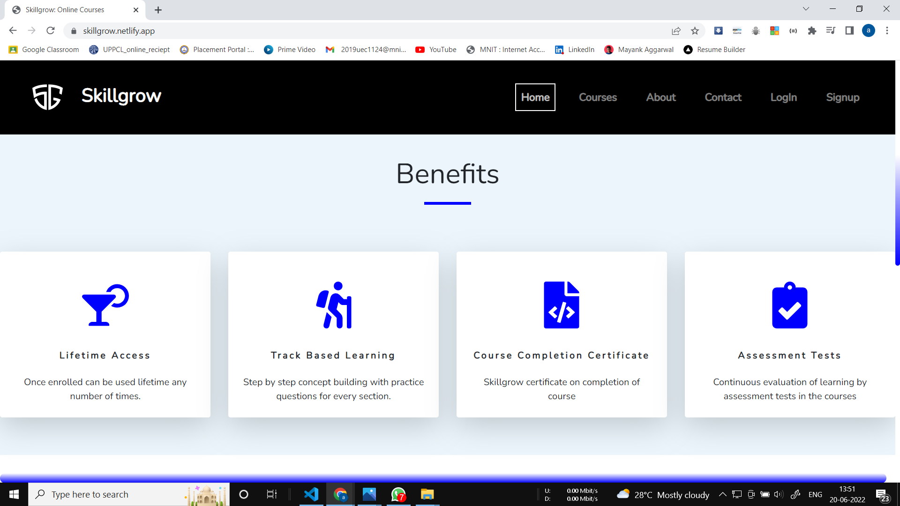Image resolution: width=900 pixels, height=506 pixels.
Task: Click the share page icon in address bar
Action: (676, 31)
